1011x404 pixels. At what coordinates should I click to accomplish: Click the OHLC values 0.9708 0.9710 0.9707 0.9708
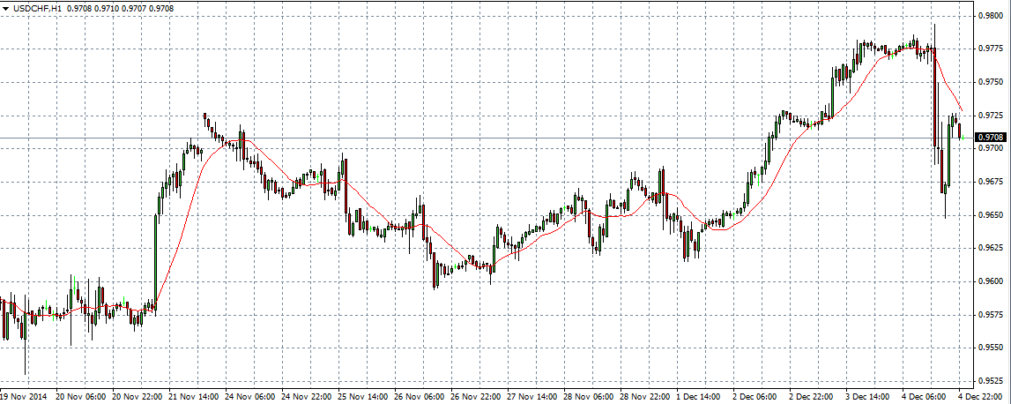(x=120, y=9)
